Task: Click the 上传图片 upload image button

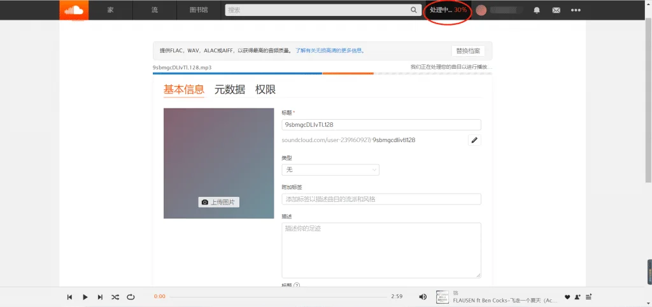Action: [x=219, y=202]
